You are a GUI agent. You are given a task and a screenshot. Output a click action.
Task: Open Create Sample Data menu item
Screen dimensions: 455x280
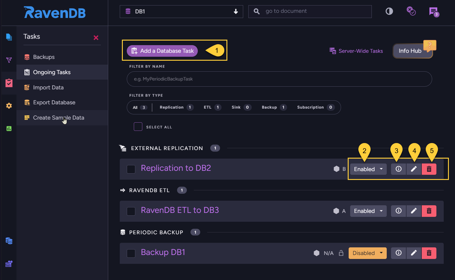coord(62,118)
